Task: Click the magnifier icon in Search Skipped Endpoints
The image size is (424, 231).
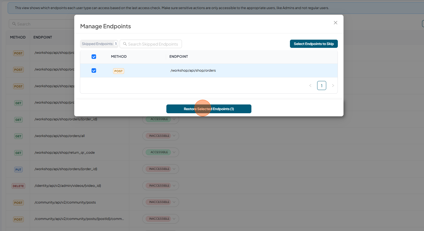Action: click(125, 44)
